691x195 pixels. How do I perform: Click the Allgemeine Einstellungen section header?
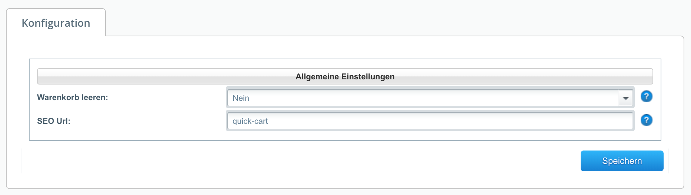click(345, 76)
